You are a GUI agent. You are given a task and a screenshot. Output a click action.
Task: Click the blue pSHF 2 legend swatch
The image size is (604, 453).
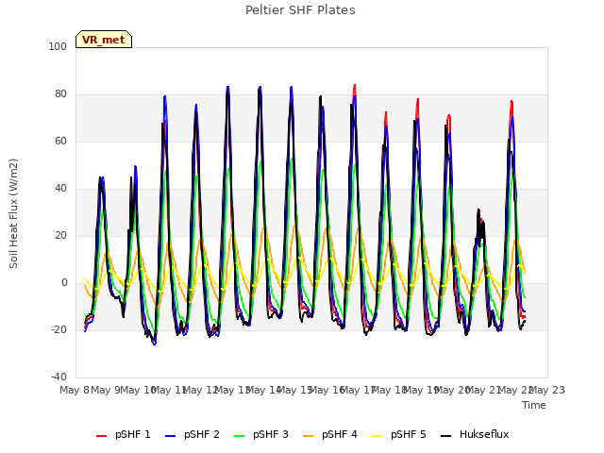(x=170, y=436)
